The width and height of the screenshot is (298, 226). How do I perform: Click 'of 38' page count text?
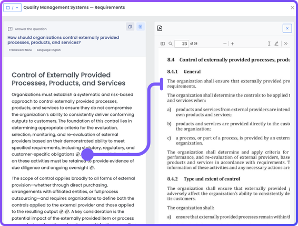pos(194,44)
